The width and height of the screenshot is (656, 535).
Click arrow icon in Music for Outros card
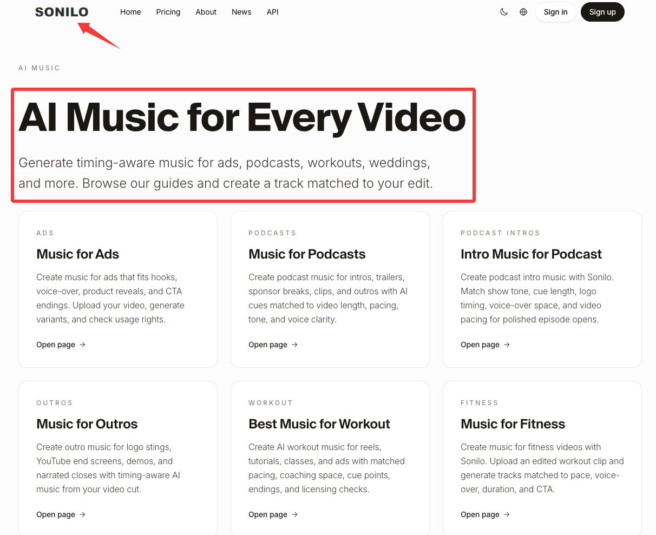[x=82, y=514]
